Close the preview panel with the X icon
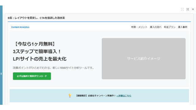Image resolution: width=196 pixels, height=110 pixels. (193, 9)
